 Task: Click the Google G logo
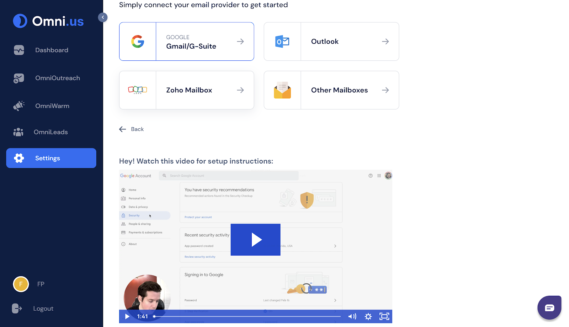click(138, 42)
